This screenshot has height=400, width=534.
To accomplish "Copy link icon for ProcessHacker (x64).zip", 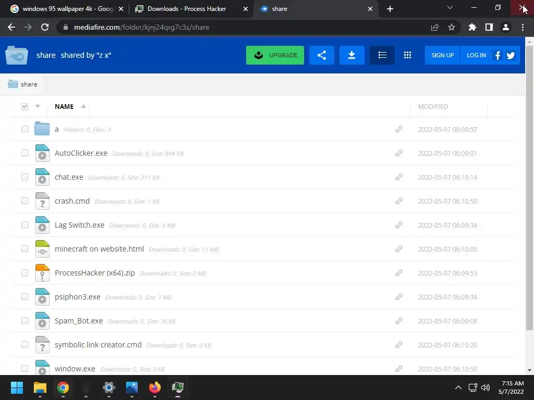I will (x=399, y=273).
